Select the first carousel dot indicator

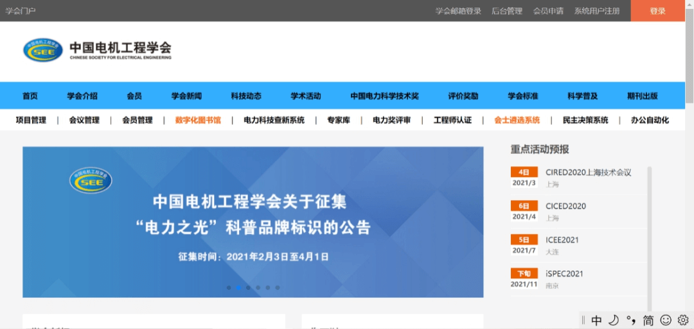(x=229, y=287)
